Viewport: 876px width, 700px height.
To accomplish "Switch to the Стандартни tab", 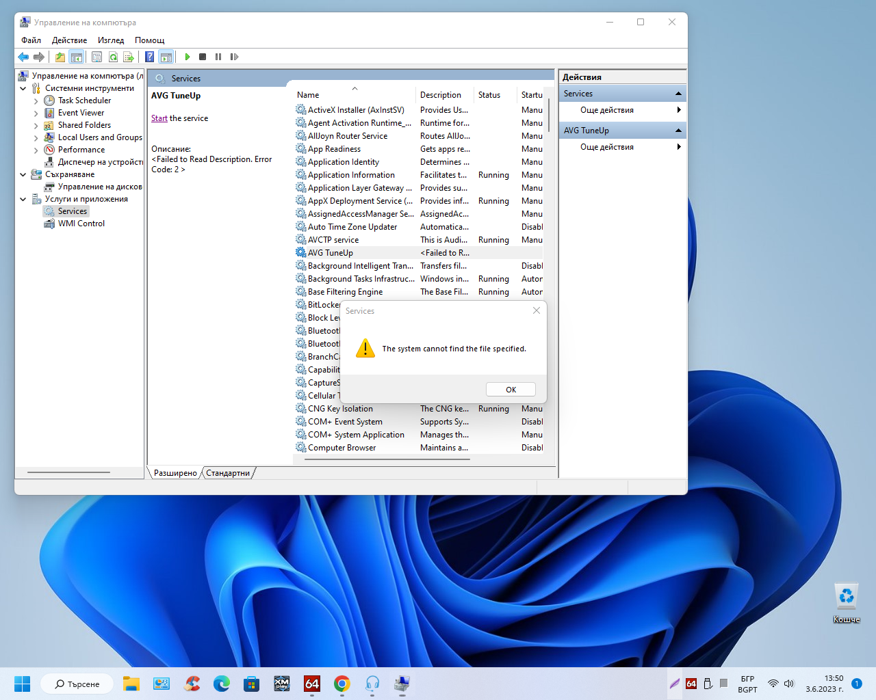I will coord(228,473).
